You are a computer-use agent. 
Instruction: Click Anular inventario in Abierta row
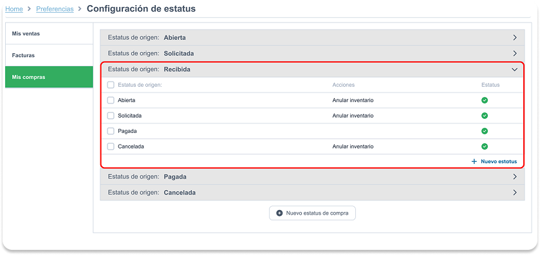(x=353, y=100)
